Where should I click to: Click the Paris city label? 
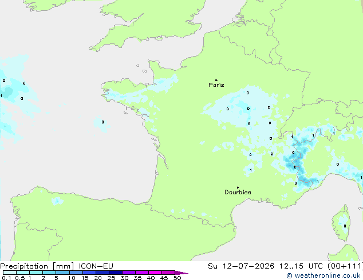pyautogui.click(x=216, y=85)
